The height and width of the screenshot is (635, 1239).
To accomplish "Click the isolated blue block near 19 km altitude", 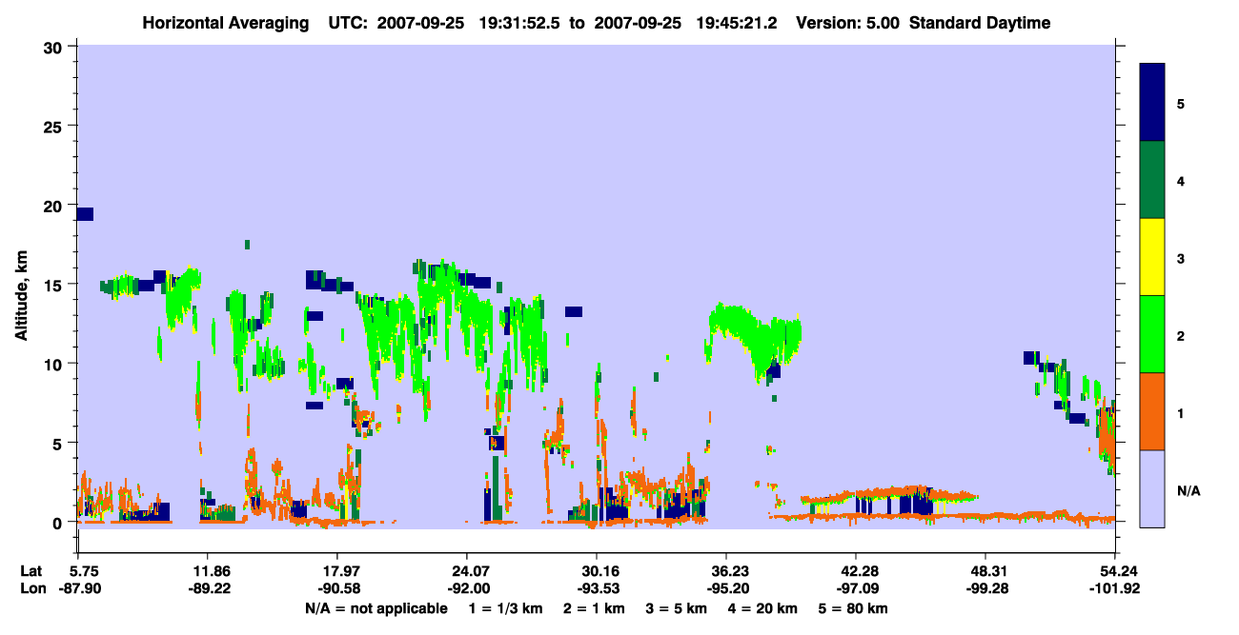I will click(x=85, y=214).
